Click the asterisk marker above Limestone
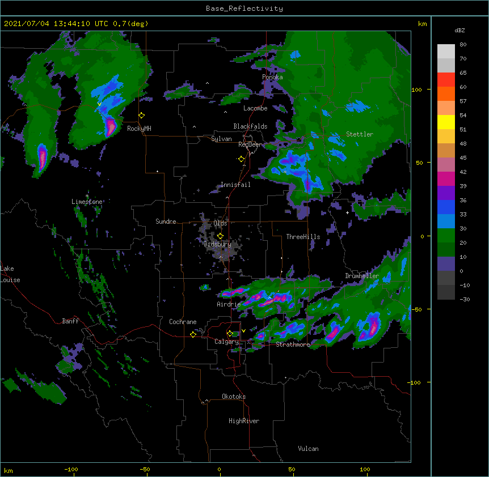Screen dimensions: 489x477 (x=87, y=196)
